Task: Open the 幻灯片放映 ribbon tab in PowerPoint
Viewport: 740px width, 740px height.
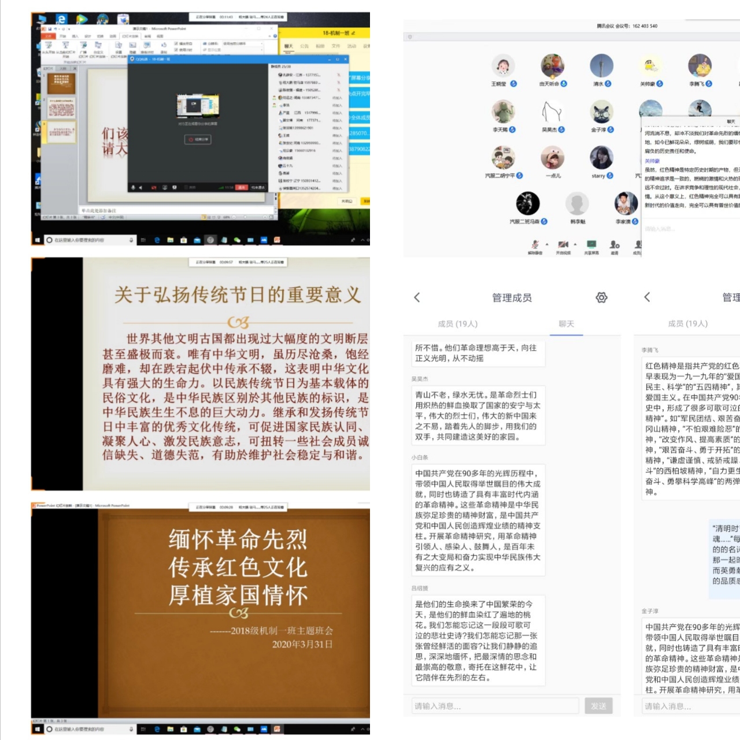Action: click(x=132, y=36)
